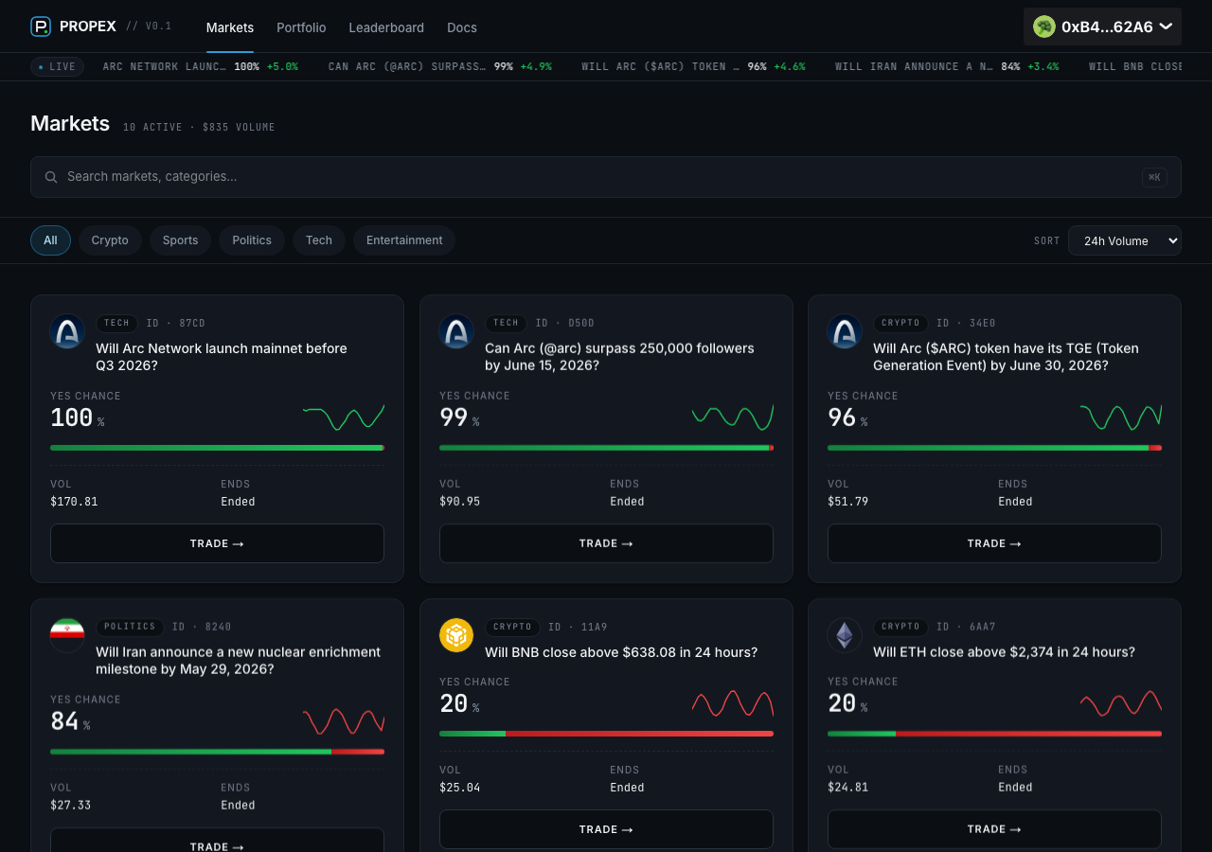
Task: Click ticker item WILL IRAN ANNOUNCE A N… 84%
Action: pos(947,66)
